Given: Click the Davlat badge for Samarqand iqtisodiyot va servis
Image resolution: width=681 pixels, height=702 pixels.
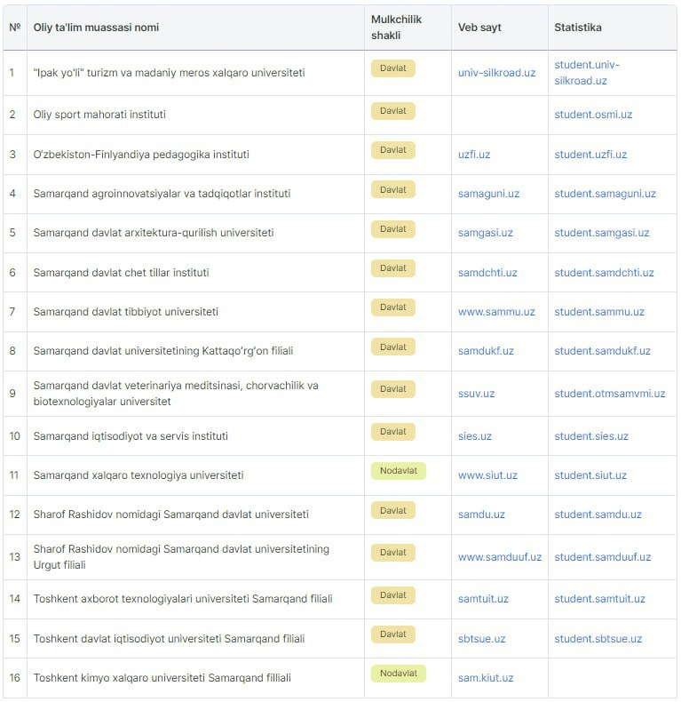Looking at the screenshot, I should [x=392, y=432].
